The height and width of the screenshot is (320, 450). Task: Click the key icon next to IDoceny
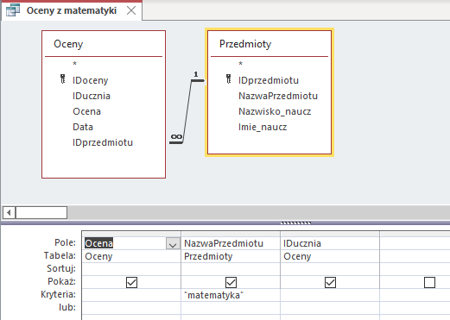click(x=63, y=78)
